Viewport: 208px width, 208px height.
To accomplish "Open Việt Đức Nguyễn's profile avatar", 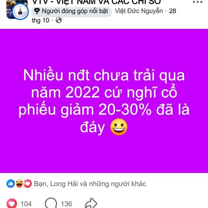I will tap(20, 12).
